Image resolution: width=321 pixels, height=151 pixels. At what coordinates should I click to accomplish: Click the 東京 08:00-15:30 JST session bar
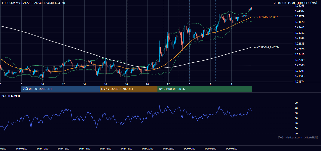(60, 89)
